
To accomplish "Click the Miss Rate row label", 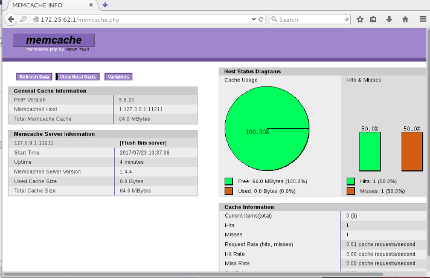I will click(237, 263).
